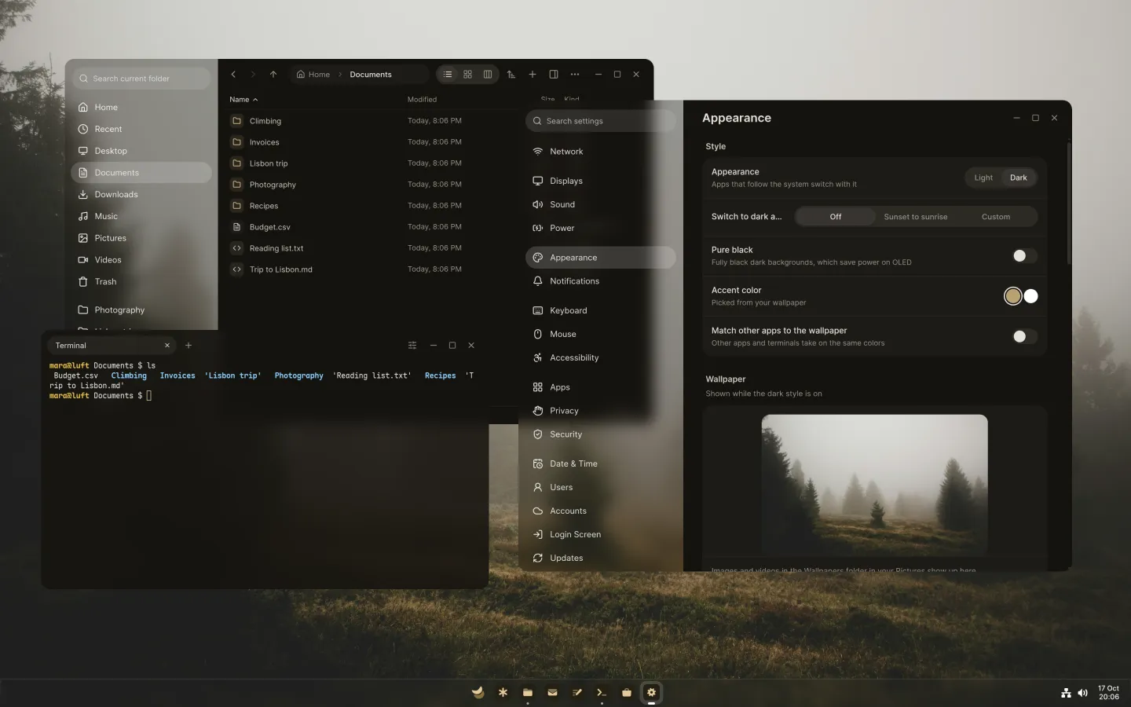Open Notifications settings
Viewport: 1131px width, 707px height.
[x=601, y=281]
